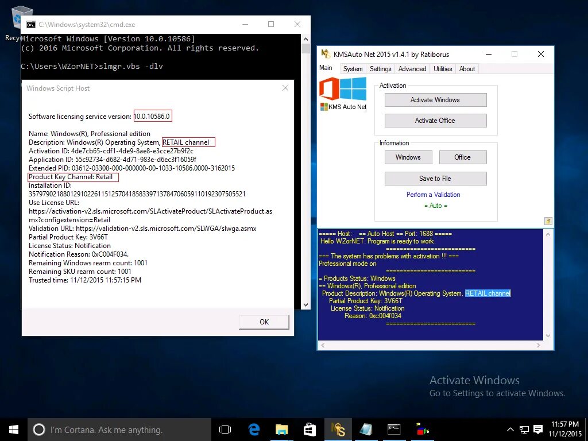Click the Windows Script Host taskbar icon
The image size is (588, 441).
point(366,430)
